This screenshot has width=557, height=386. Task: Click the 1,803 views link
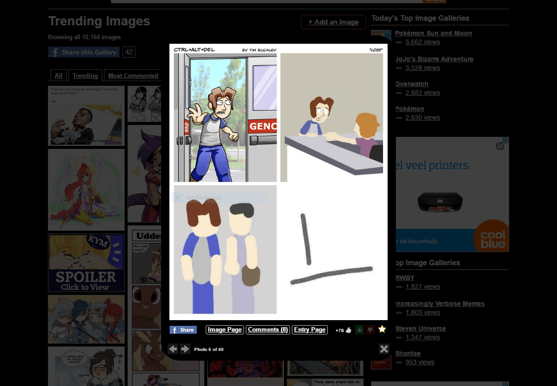tap(423, 312)
